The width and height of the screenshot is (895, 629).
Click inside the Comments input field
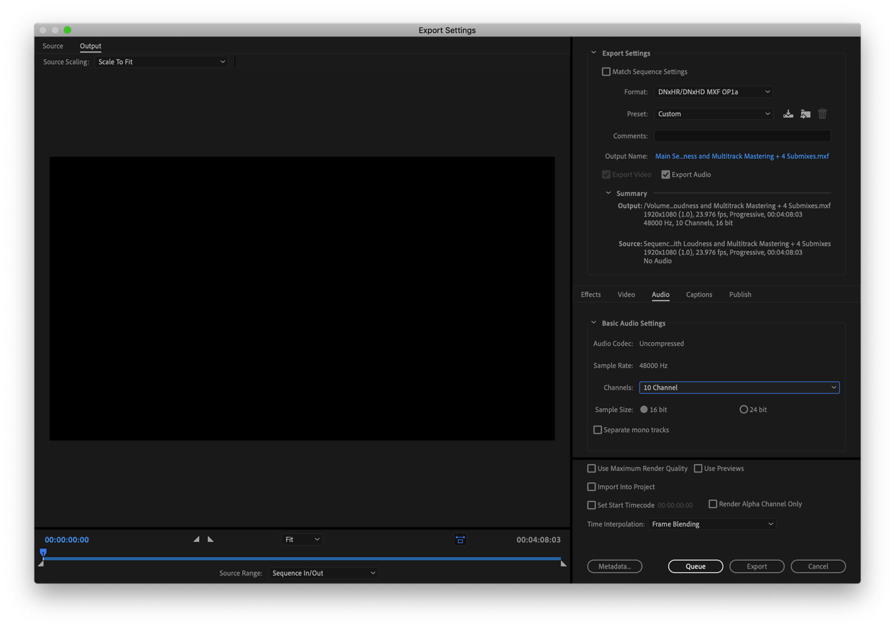[742, 135]
